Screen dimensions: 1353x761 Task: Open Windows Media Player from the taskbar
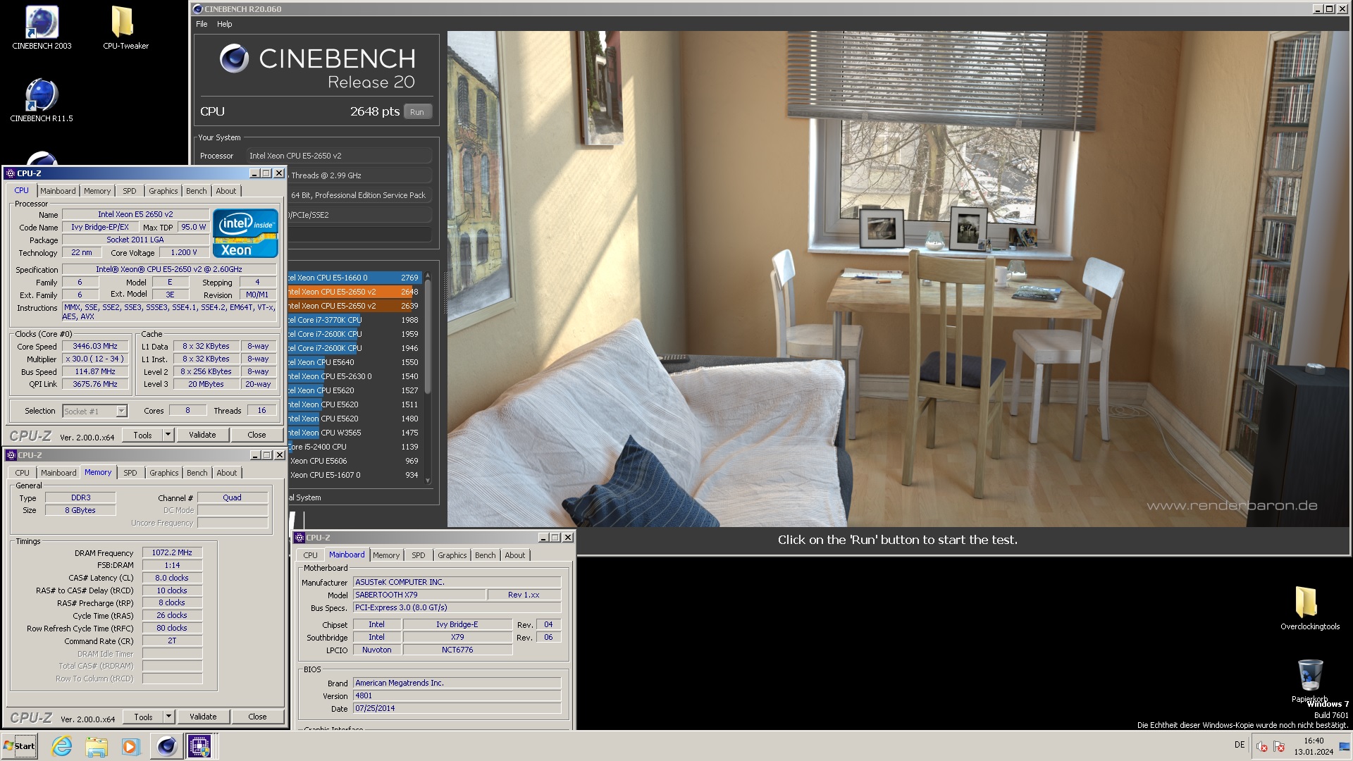[x=130, y=746]
